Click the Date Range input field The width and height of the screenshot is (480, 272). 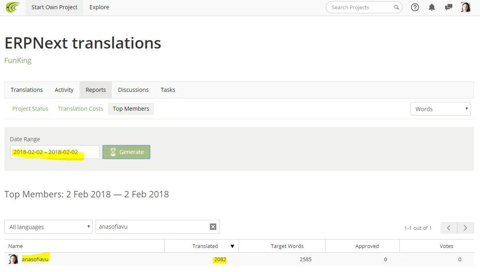(55, 152)
